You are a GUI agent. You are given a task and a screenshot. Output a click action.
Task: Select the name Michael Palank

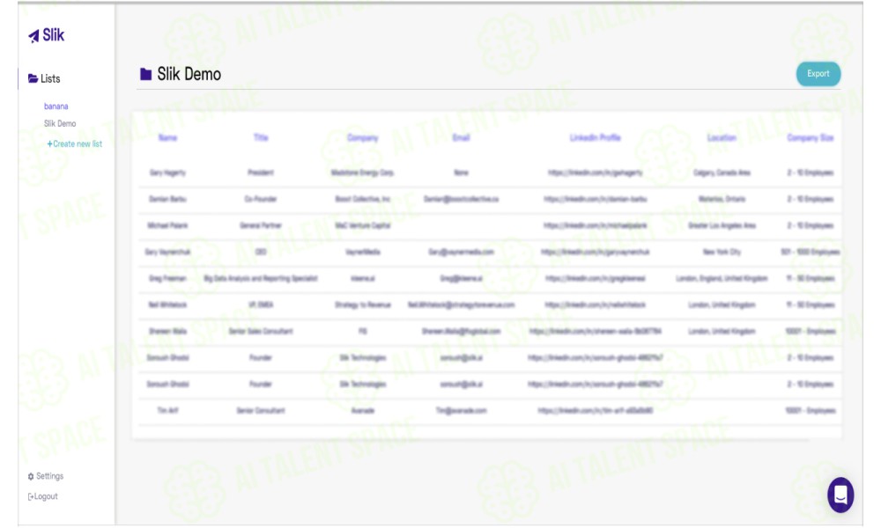[x=167, y=225]
